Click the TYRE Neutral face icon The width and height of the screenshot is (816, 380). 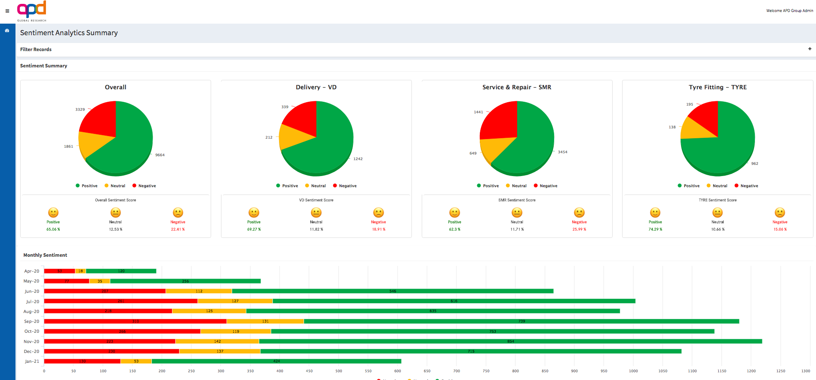[x=718, y=213]
